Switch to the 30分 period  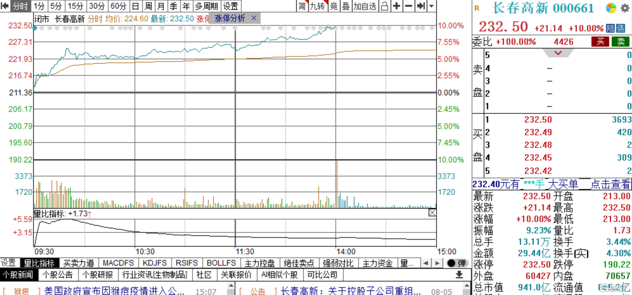[97, 6]
